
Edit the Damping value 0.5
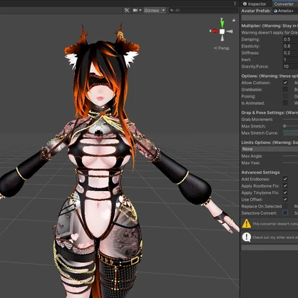tap(290, 39)
